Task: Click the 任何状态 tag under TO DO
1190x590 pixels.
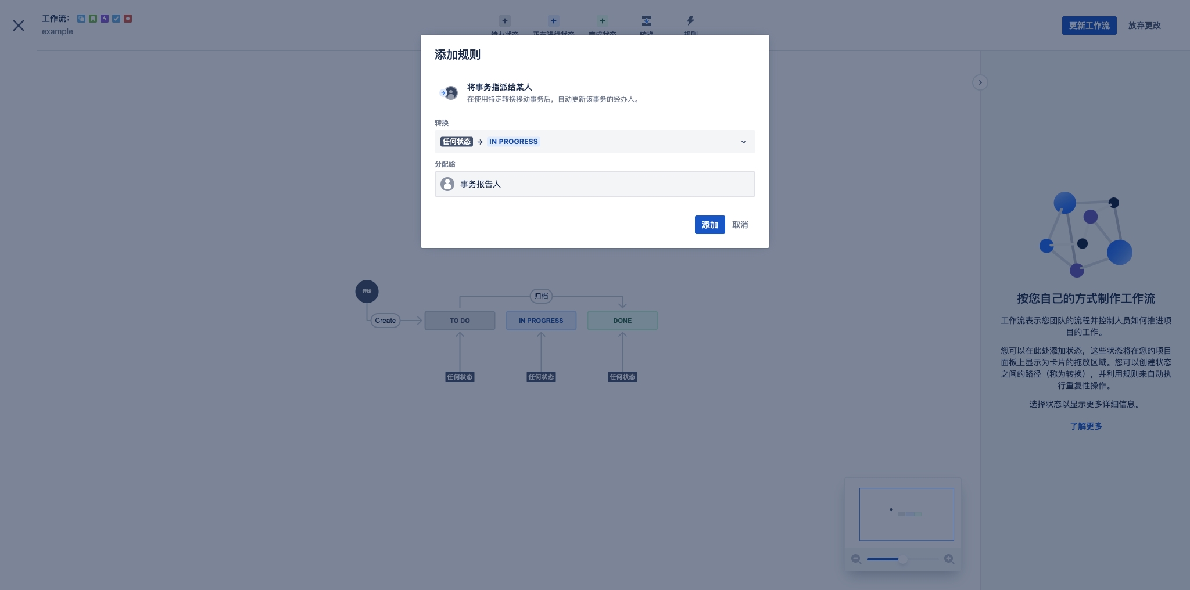Action: [x=460, y=377]
